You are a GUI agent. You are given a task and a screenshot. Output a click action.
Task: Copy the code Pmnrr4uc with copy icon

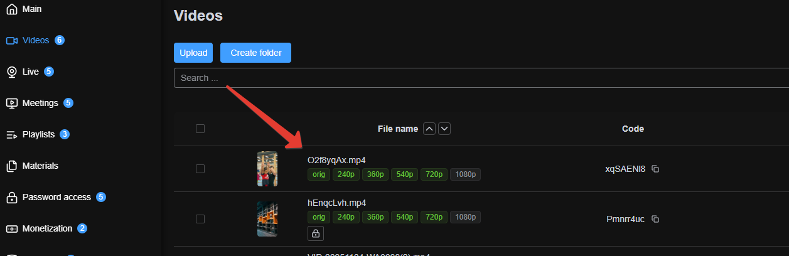coord(655,219)
